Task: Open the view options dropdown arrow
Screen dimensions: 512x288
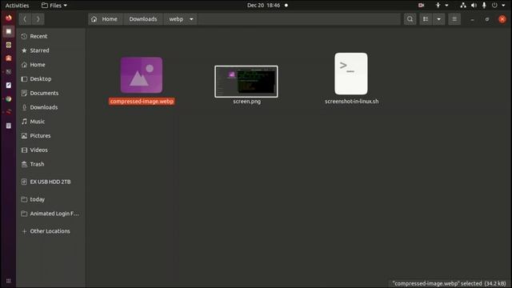Action: click(x=438, y=19)
